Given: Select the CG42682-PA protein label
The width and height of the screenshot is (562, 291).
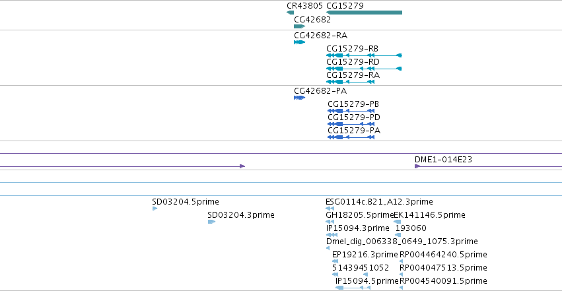Looking at the screenshot, I should (x=320, y=91).
